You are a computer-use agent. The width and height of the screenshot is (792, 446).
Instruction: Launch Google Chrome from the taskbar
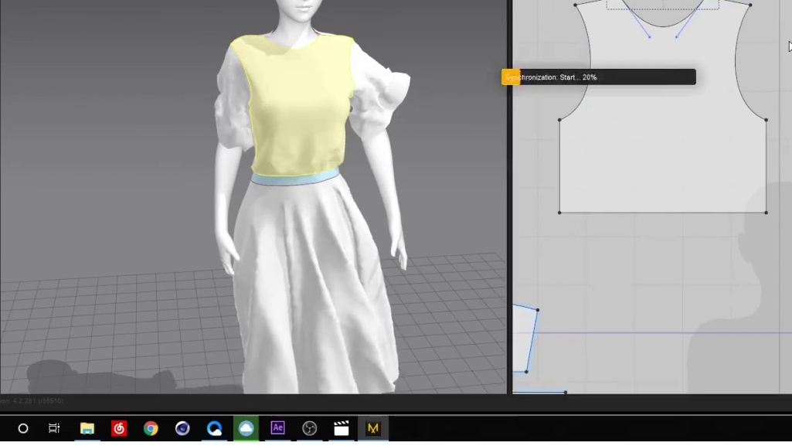pyautogui.click(x=151, y=428)
